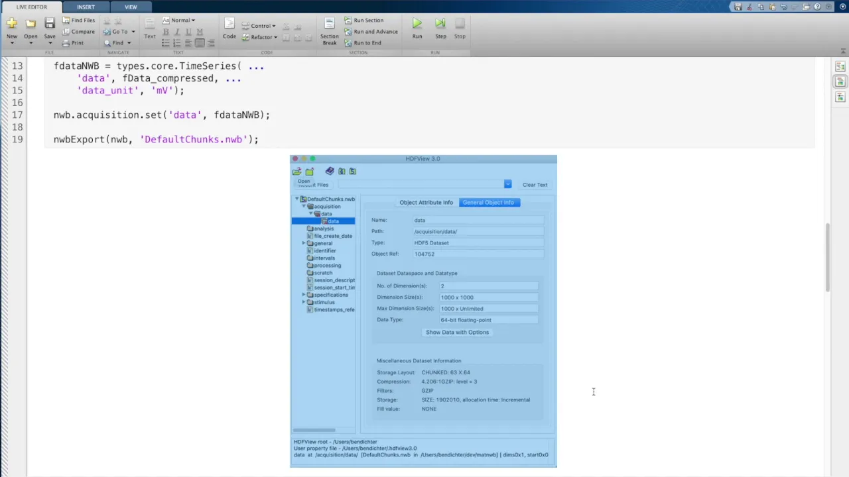
Task: Click the HDFView tree horizontal scrollbar
Action: coord(314,430)
